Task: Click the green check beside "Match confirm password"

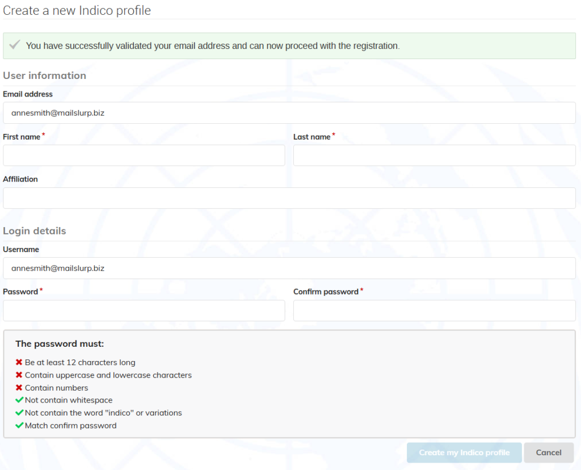Action: pyautogui.click(x=19, y=426)
